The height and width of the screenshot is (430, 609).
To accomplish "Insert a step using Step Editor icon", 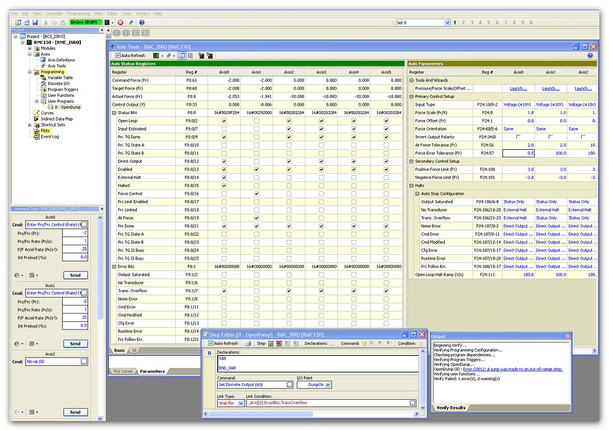I will (271, 343).
